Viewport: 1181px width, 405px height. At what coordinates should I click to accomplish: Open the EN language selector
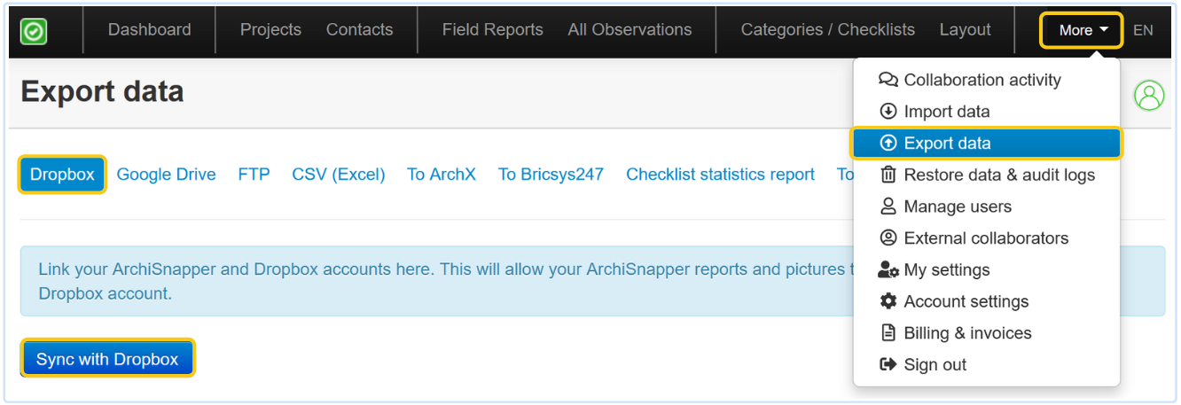click(1143, 30)
